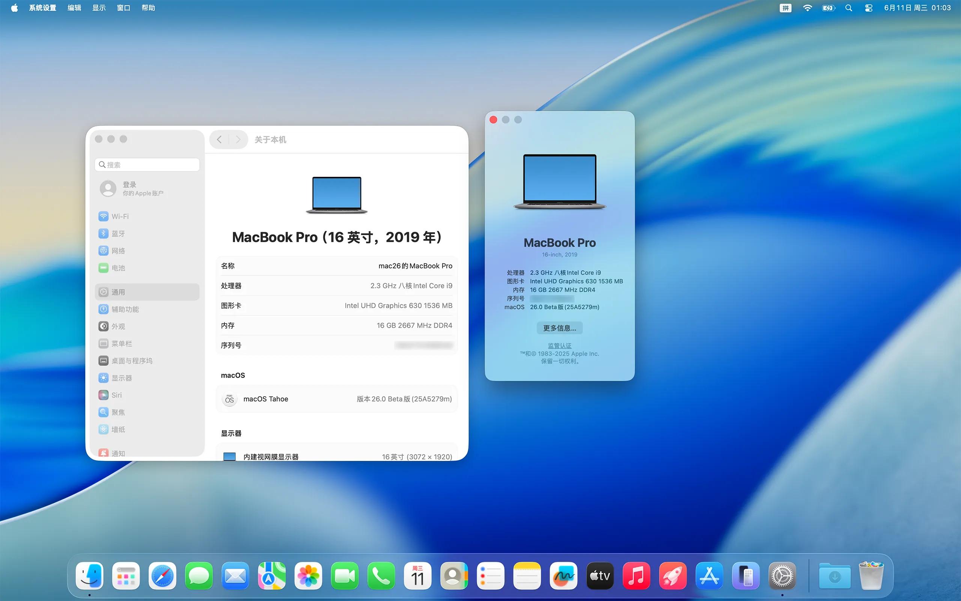961x601 pixels.
Task: Select 电池 in the settings sidebar
Action: [x=117, y=268]
